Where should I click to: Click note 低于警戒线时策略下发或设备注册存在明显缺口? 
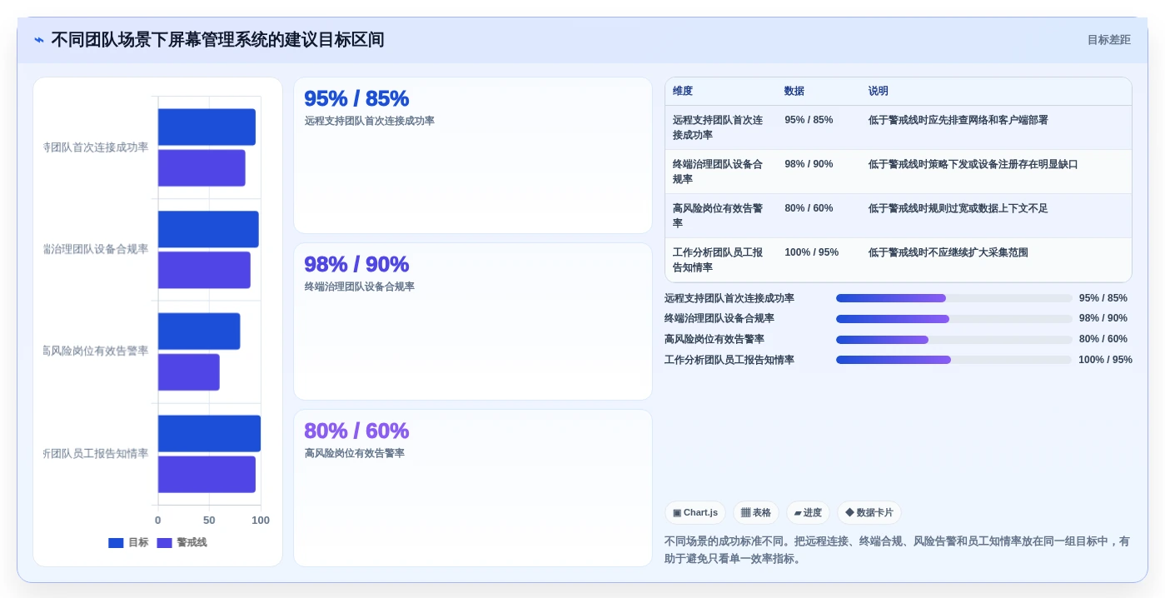pos(973,164)
